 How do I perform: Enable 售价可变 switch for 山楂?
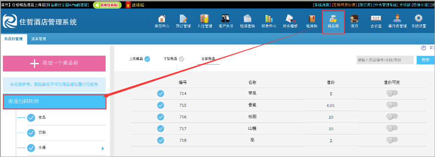point(392,128)
